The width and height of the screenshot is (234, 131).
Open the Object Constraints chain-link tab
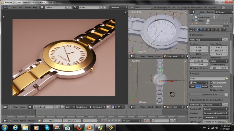coord(212,30)
